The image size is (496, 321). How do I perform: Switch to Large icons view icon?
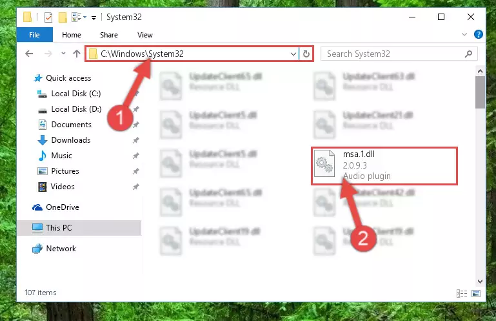pyautogui.click(x=476, y=293)
